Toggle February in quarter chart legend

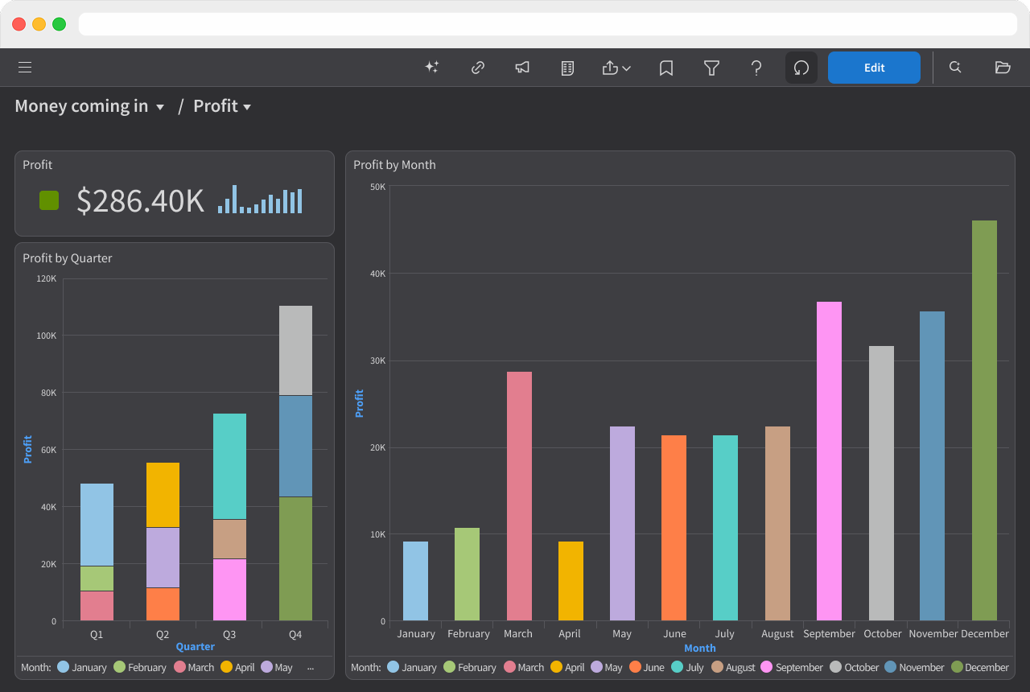coord(140,667)
